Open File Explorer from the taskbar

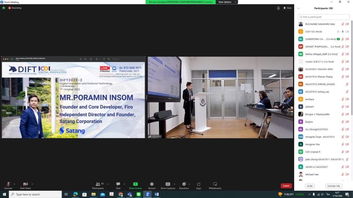(x=94, y=194)
